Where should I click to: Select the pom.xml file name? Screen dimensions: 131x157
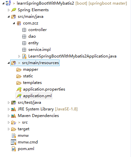tap(26, 149)
